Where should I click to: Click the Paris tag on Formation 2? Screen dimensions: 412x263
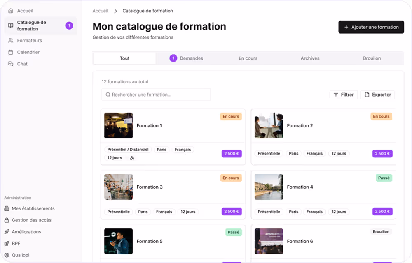293,154
